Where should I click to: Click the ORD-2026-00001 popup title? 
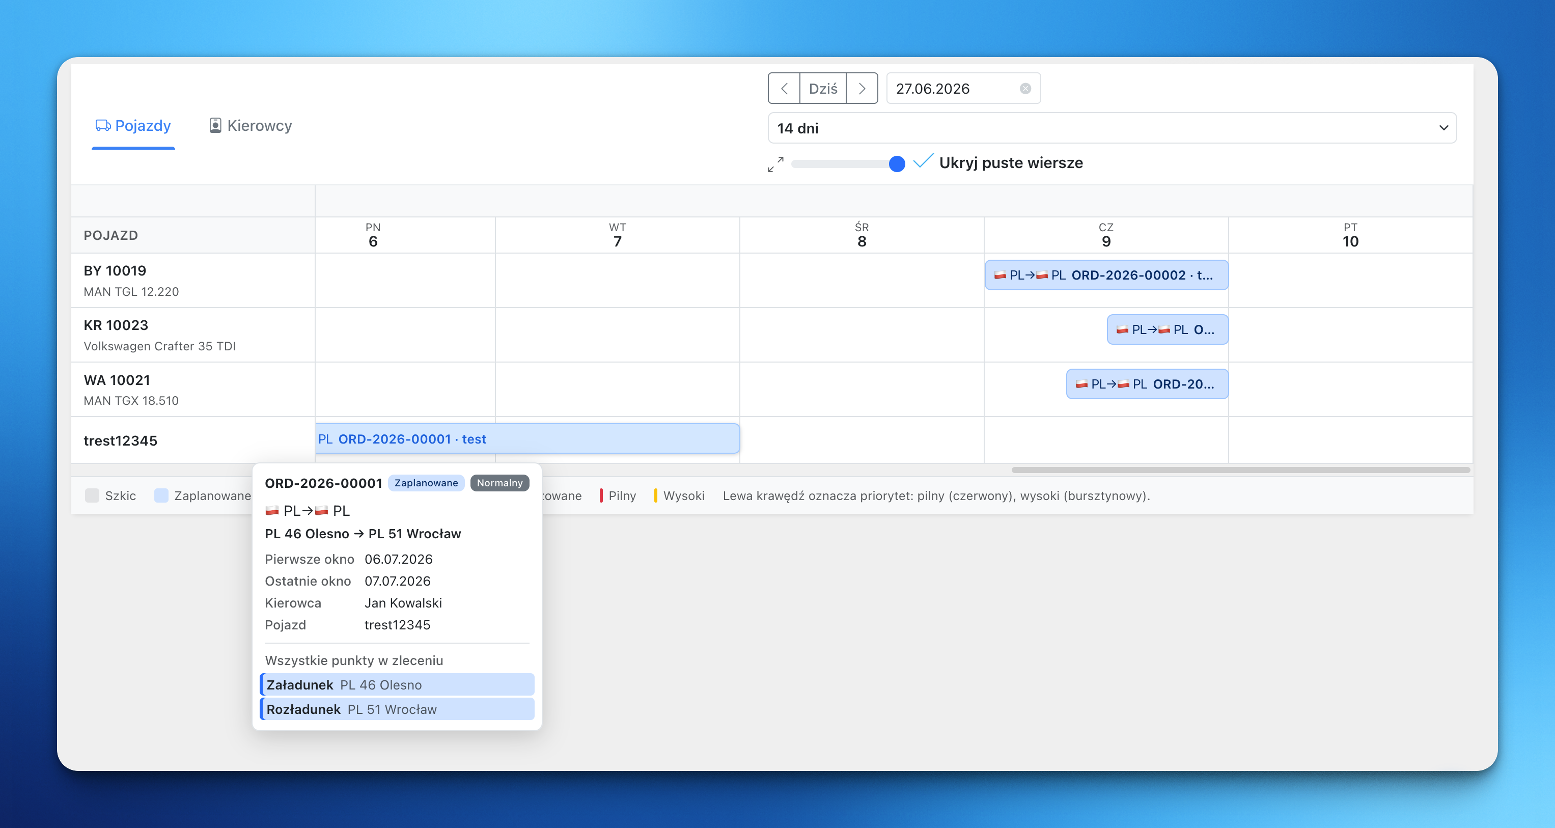[323, 483]
